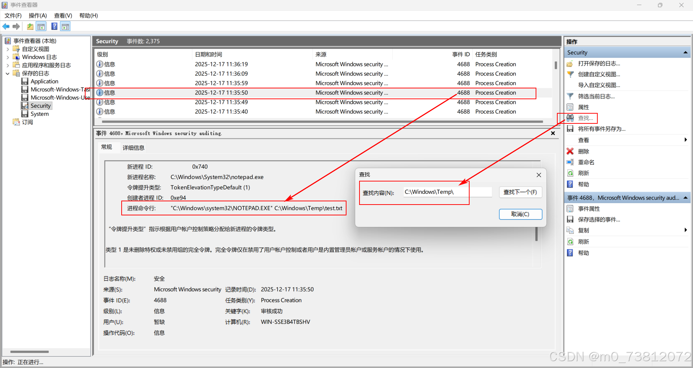Collapse the Security actions section header
Screen dimensions: 693x368
[x=685, y=53]
